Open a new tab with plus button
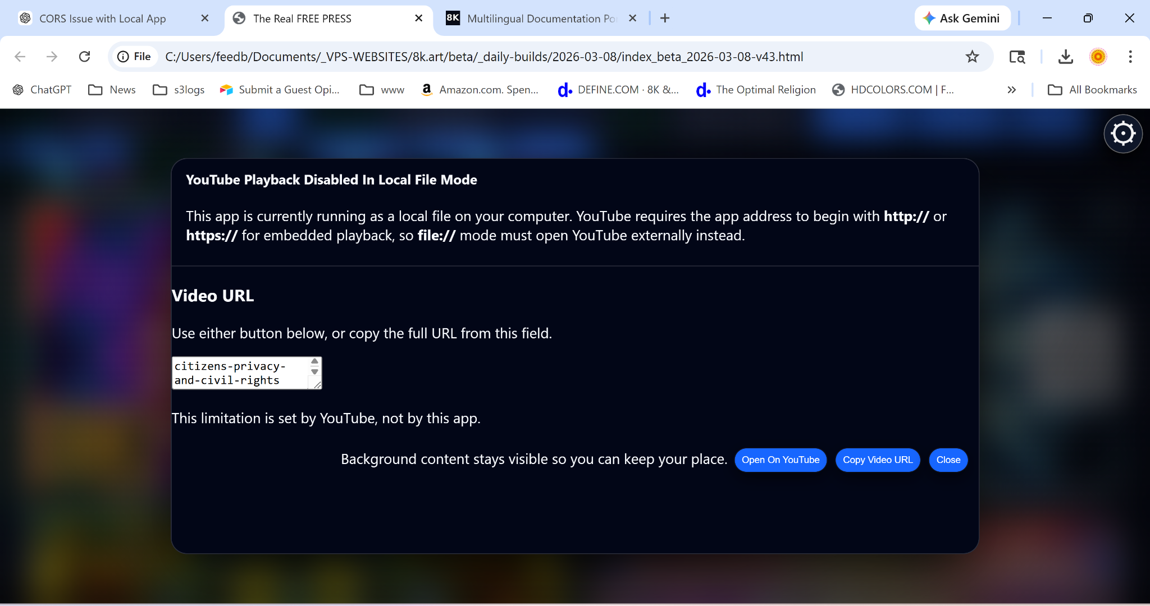Image resolution: width=1150 pixels, height=606 pixels. point(665,18)
